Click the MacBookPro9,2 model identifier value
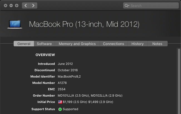The width and height of the screenshot is (181, 114). pos(69,76)
